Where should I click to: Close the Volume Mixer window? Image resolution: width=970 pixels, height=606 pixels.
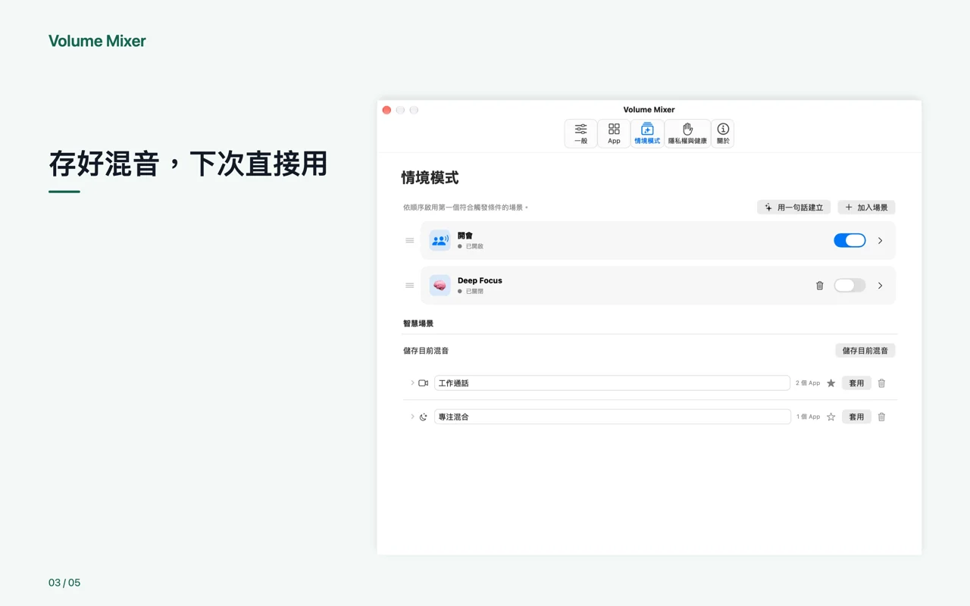386,110
